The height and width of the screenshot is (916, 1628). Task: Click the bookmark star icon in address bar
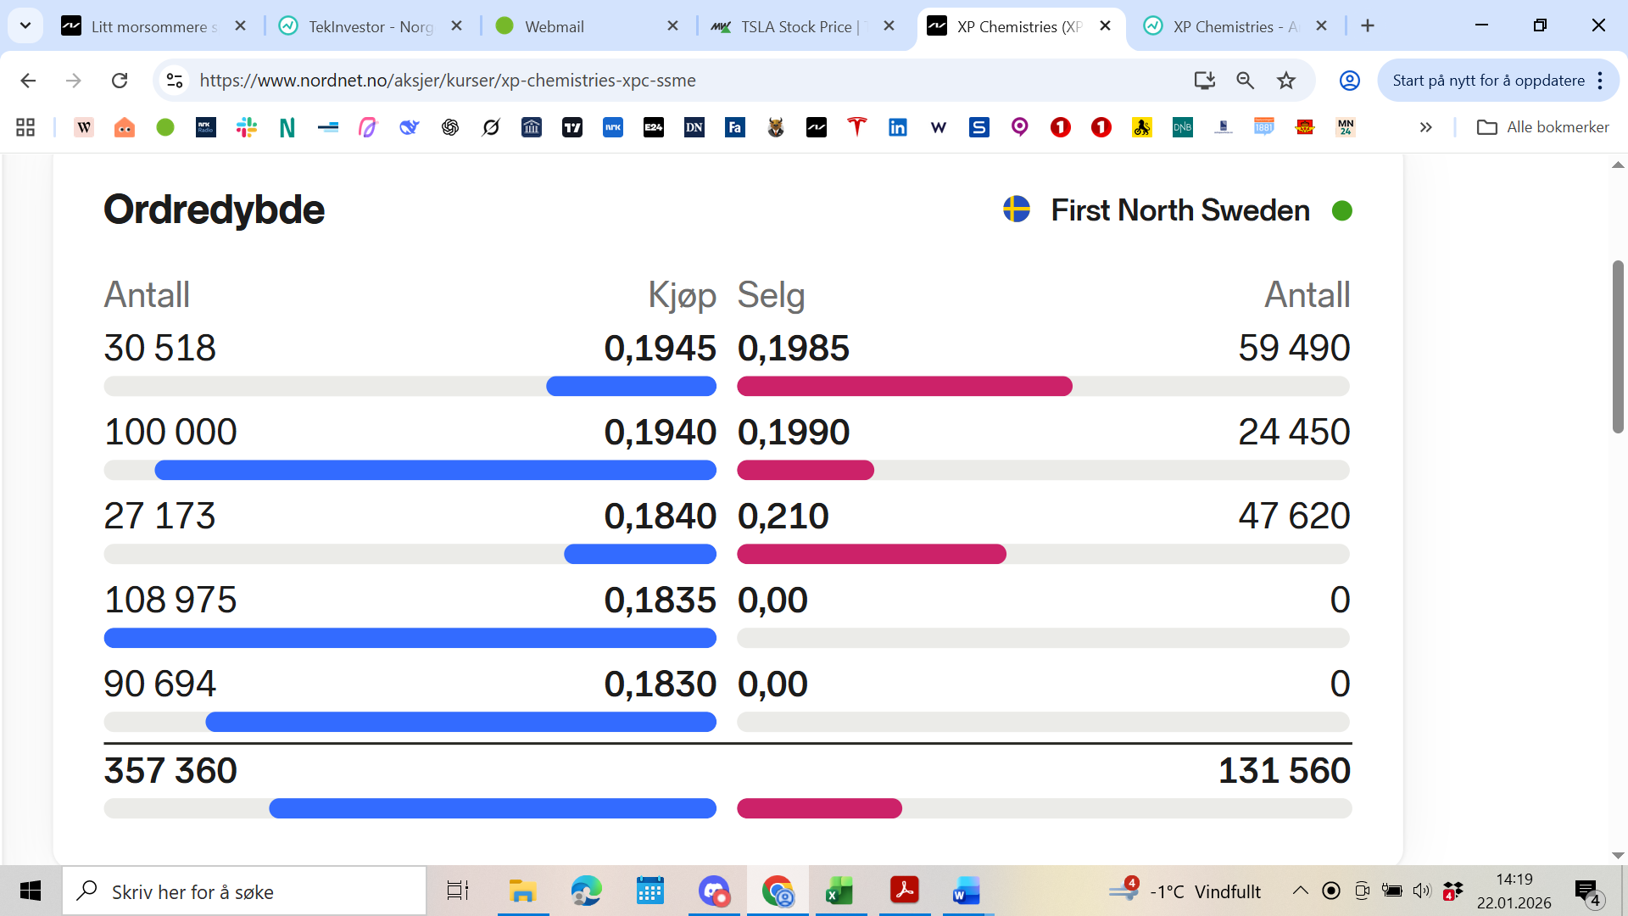[1286, 81]
